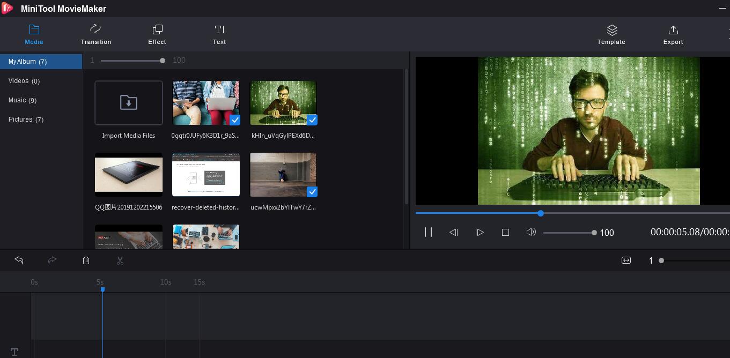Click the QQ图片20191202215506 file name
The width and height of the screenshot is (730, 358).
click(129, 207)
